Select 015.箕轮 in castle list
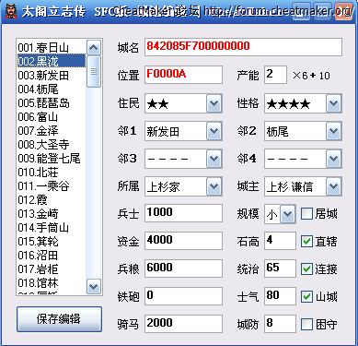This screenshot has width=358, height=346. (52, 241)
